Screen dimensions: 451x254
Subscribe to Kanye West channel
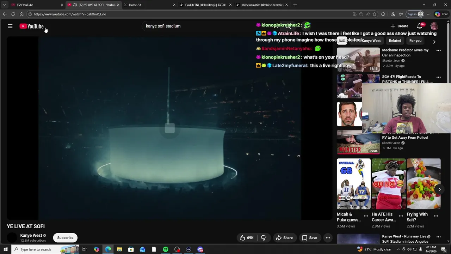pos(65,238)
